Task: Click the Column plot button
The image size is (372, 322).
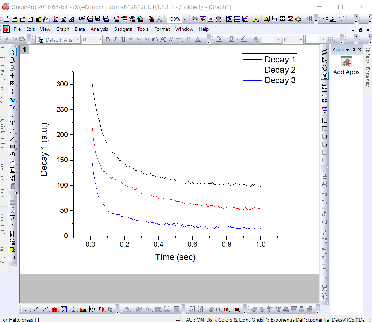Action: (x=55, y=309)
